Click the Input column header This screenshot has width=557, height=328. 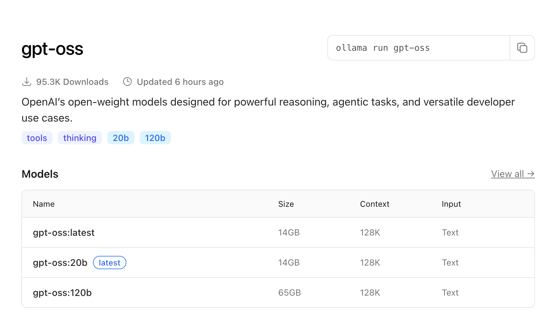click(x=451, y=204)
